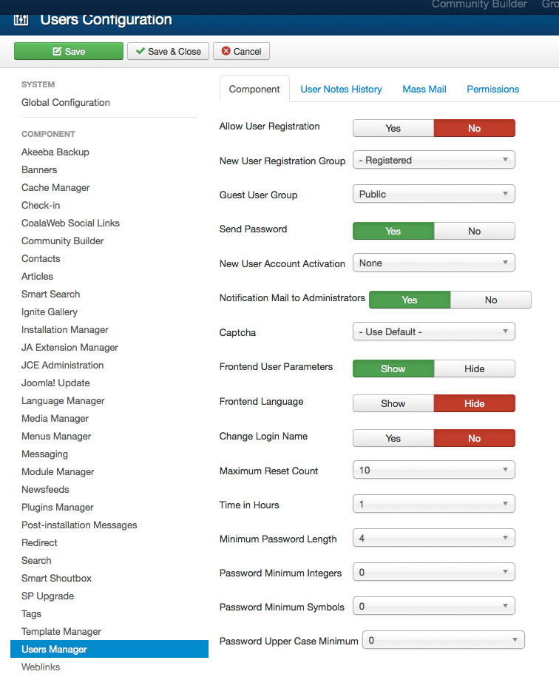
Task: Expand the Captcha dropdown
Action: (x=434, y=331)
